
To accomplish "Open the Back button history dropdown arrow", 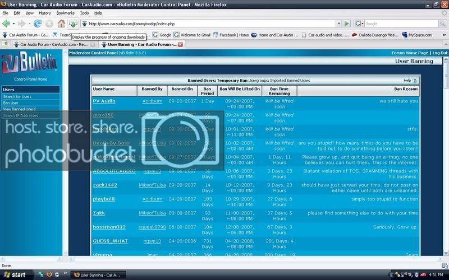I will [13, 24].
